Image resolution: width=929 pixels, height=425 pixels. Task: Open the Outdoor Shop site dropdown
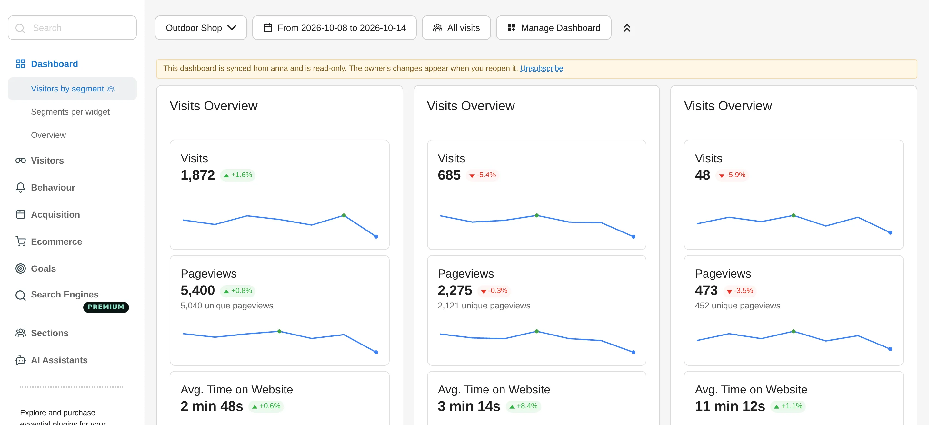tap(201, 28)
